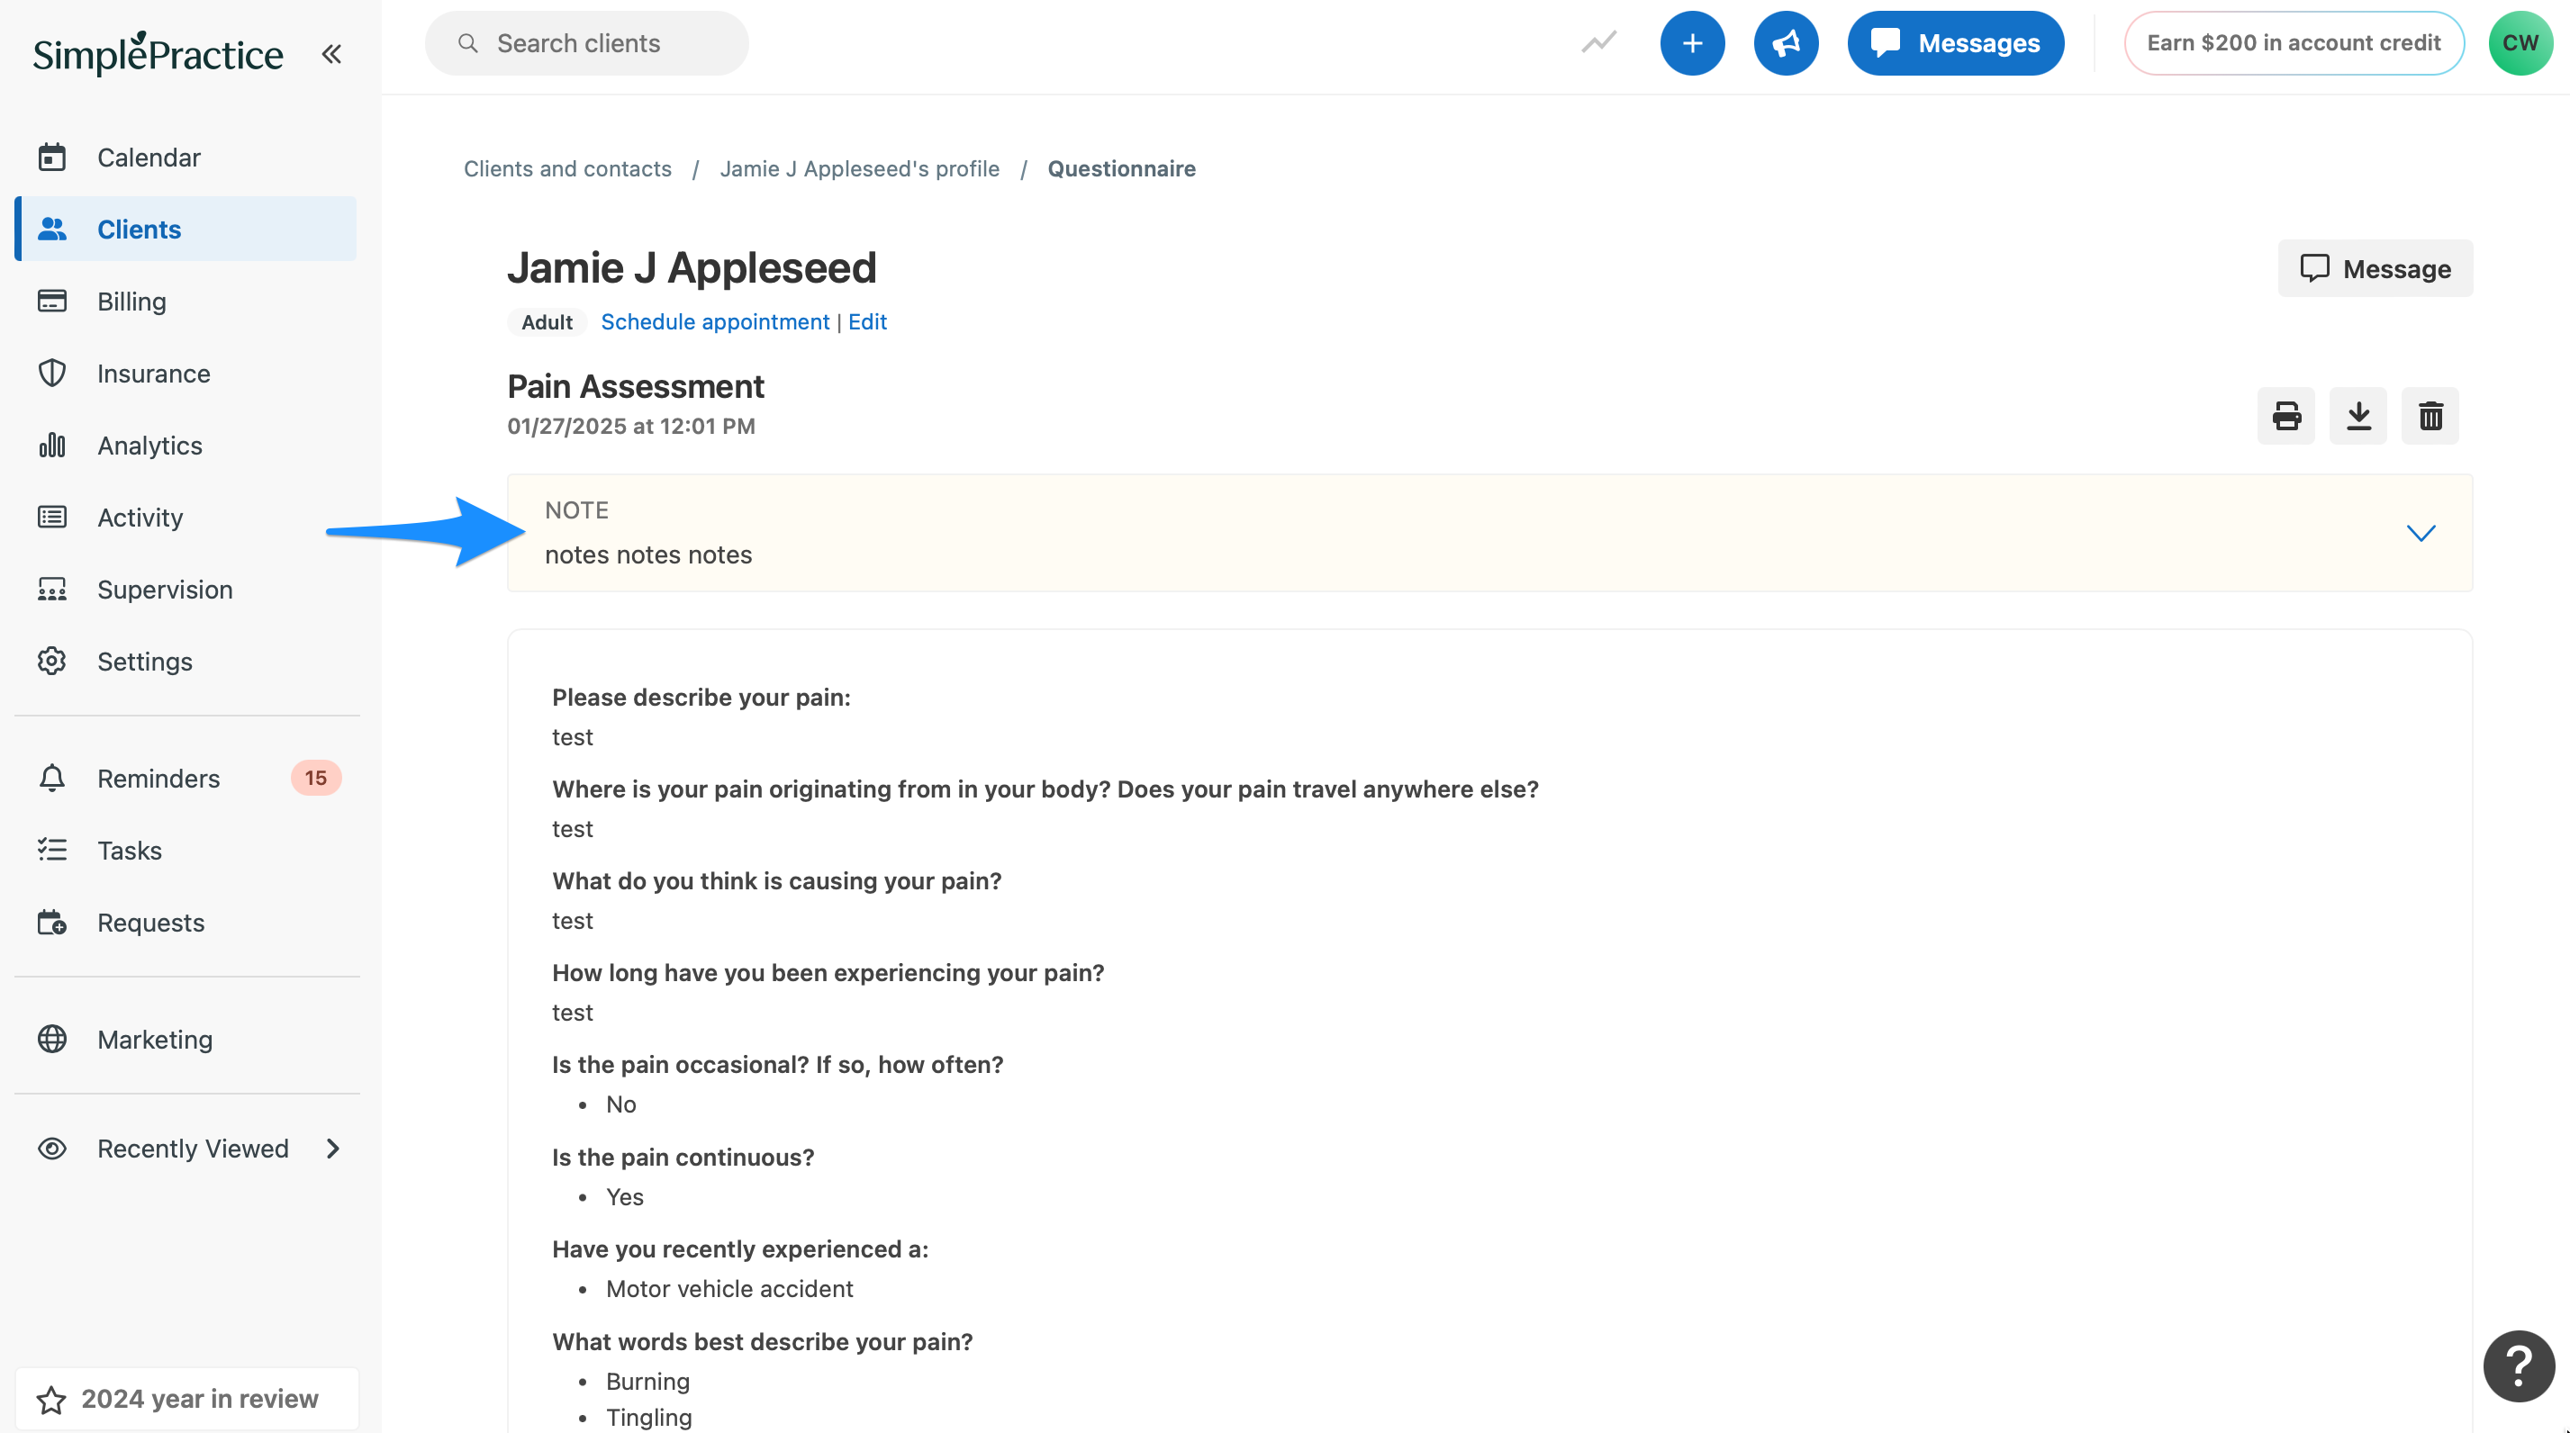Open the Messages button in header
The image size is (2570, 1433).
pos(1956,43)
